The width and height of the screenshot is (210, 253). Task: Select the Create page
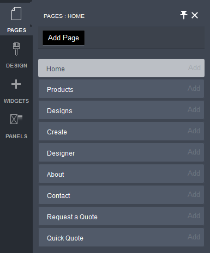pos(121,131)
